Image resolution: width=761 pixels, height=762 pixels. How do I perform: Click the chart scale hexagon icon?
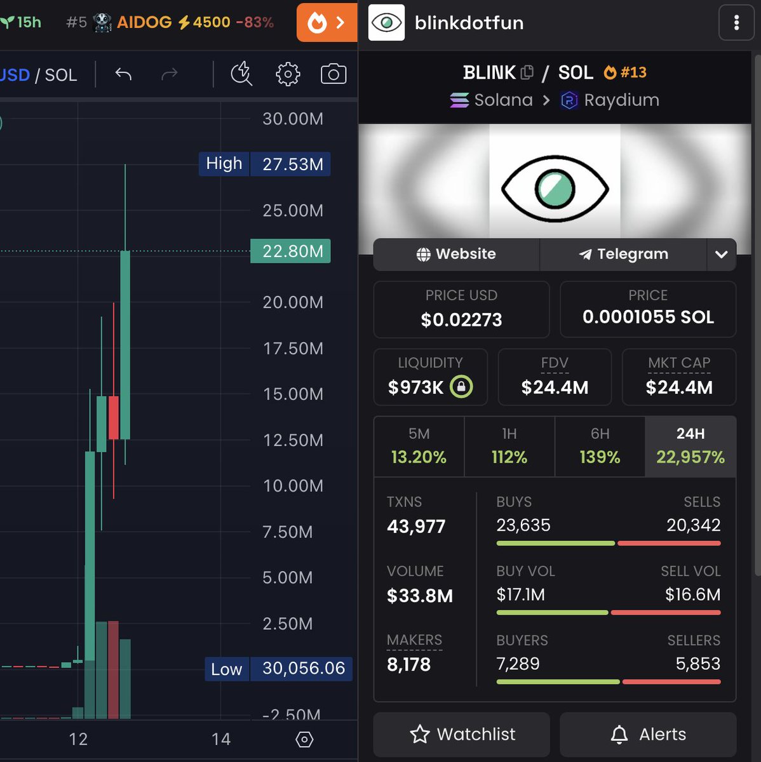304,739
